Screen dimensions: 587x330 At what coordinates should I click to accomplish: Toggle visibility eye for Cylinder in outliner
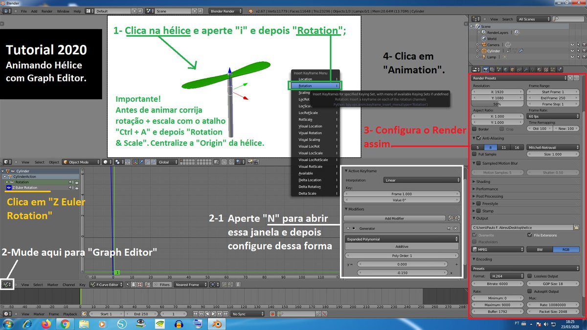tap(572, 51)
